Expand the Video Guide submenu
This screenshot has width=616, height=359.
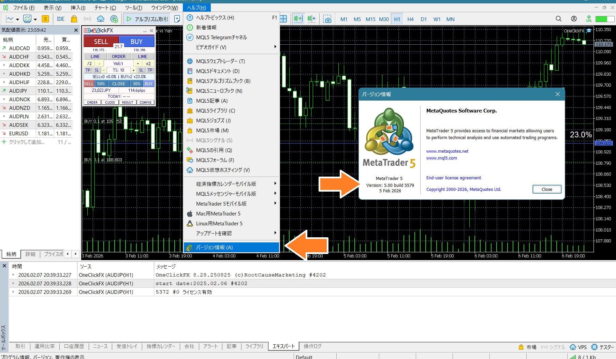point(275,47)
